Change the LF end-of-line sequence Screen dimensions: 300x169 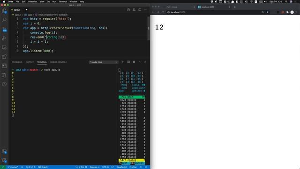pyautogui.click(x=112, y=167)
